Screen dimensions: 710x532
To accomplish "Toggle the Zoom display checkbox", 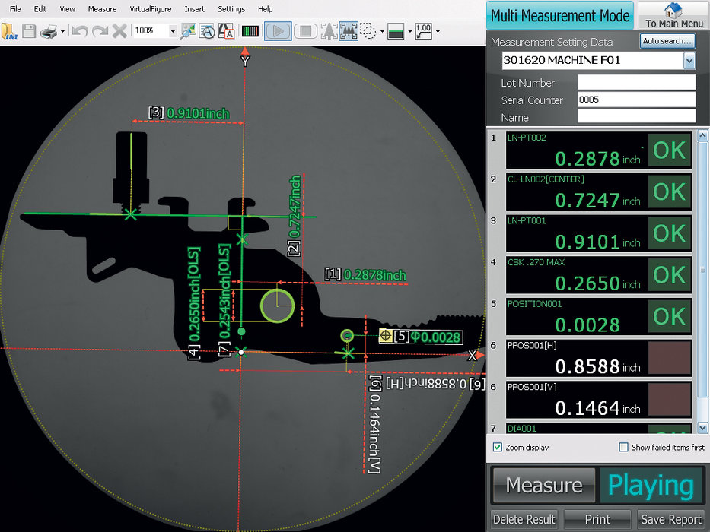I will coord(498,448).
